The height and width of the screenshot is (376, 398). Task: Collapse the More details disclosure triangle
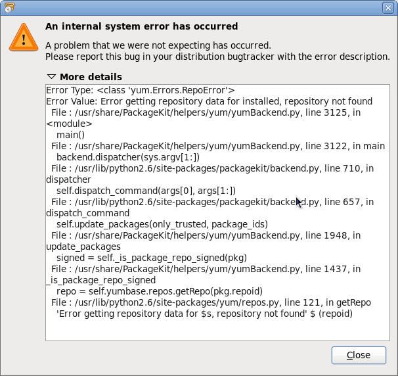tap(51, 76)
